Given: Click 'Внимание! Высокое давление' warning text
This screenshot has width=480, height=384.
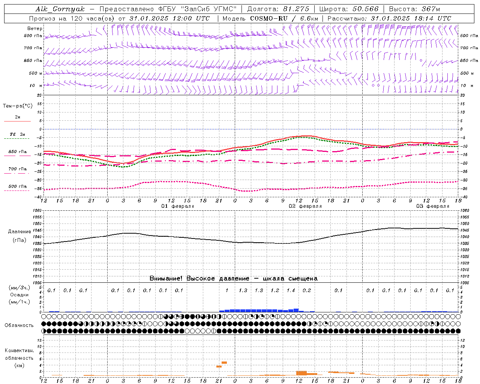Looking at the screenshot, I should click(x=199, y=278).
